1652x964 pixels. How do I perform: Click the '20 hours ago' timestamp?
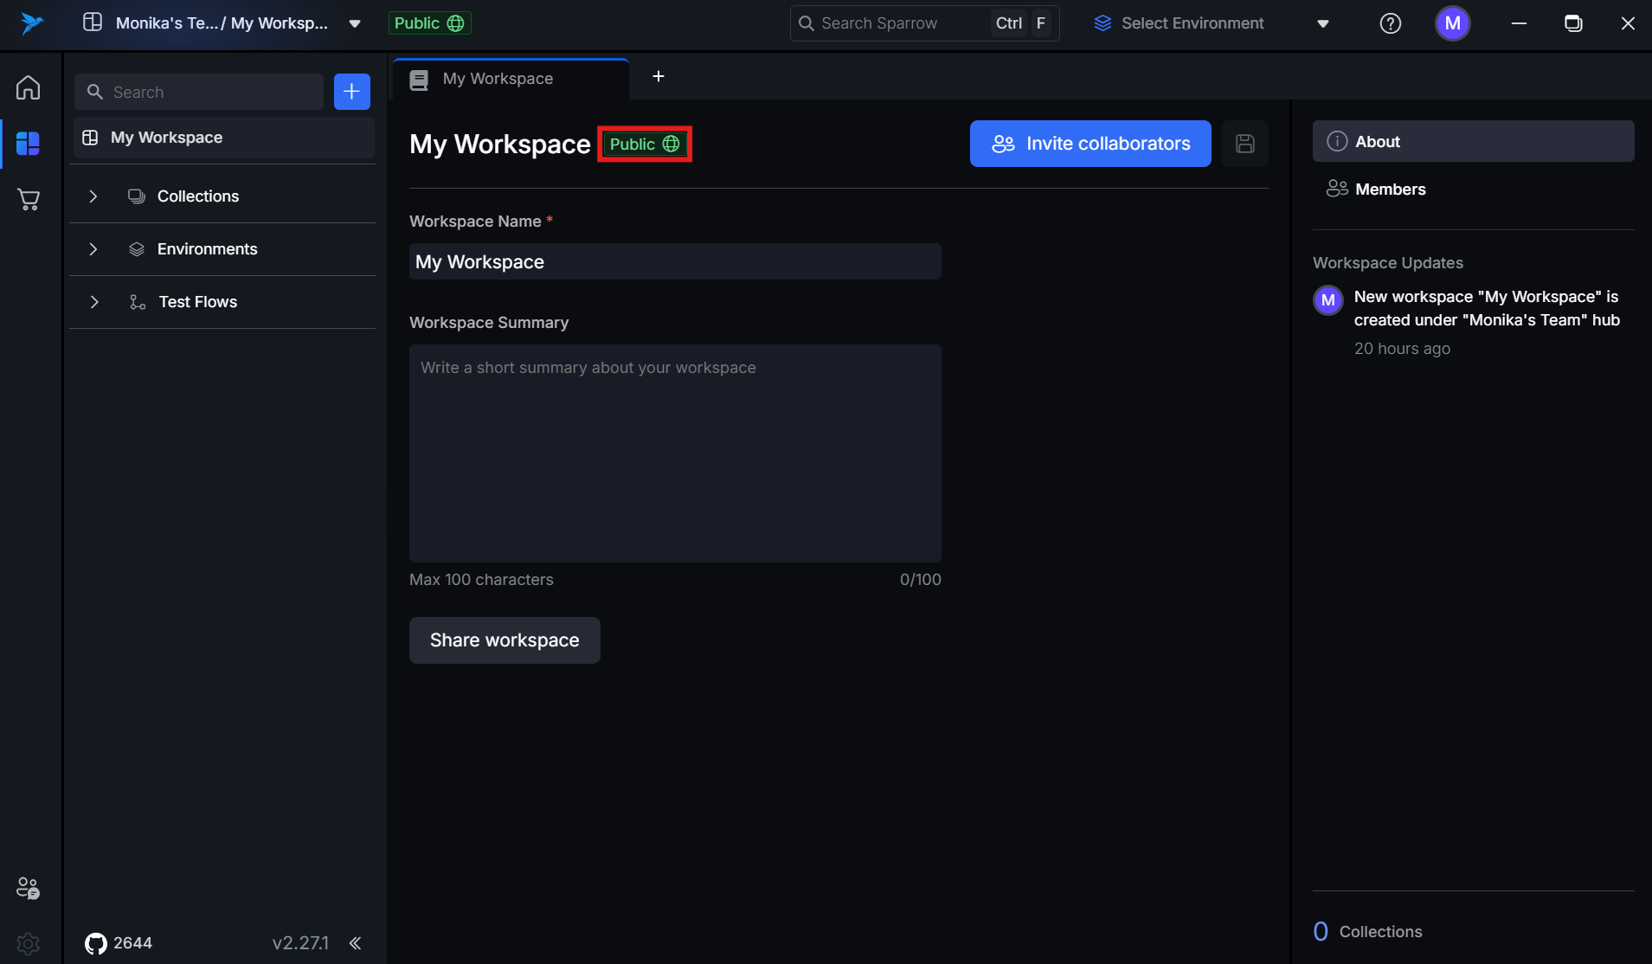[x=1402, y=348]
